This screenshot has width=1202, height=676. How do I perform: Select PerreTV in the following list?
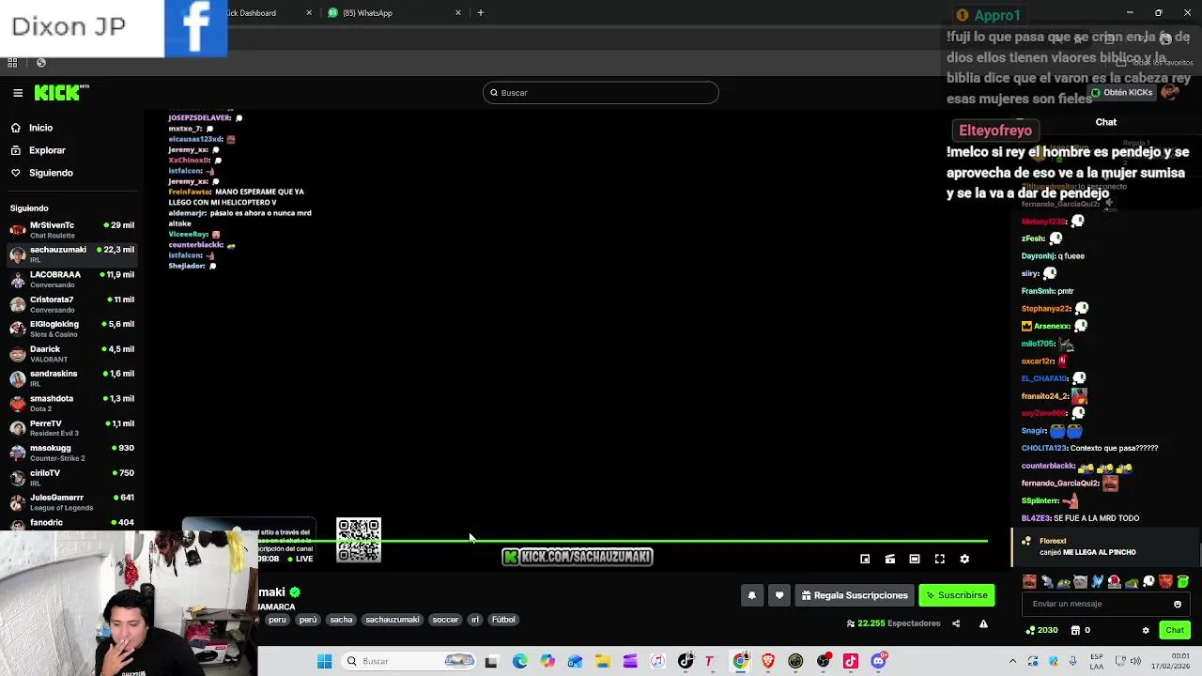click(x=71, y=428)
